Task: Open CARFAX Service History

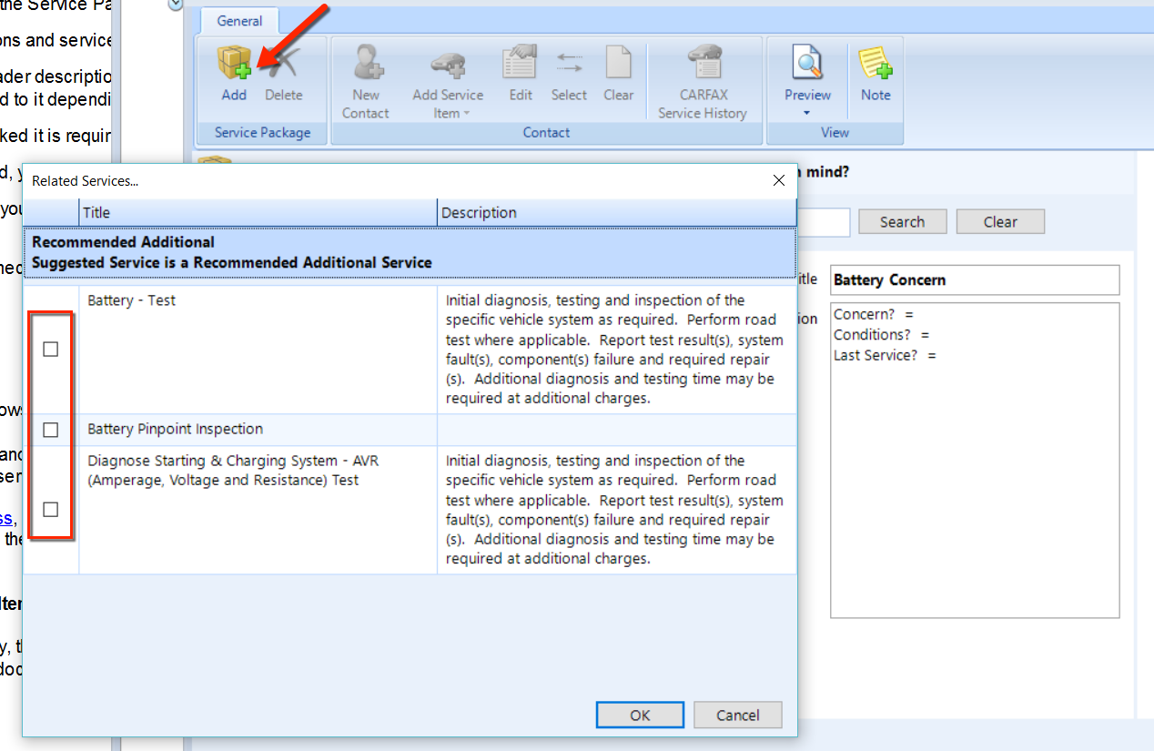Action: tap(702, 65)
